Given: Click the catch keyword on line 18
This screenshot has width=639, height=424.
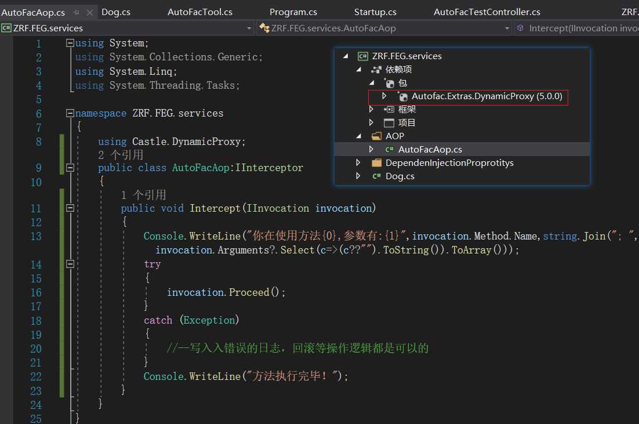Looking at the screenshot, I should coord(158,320).
